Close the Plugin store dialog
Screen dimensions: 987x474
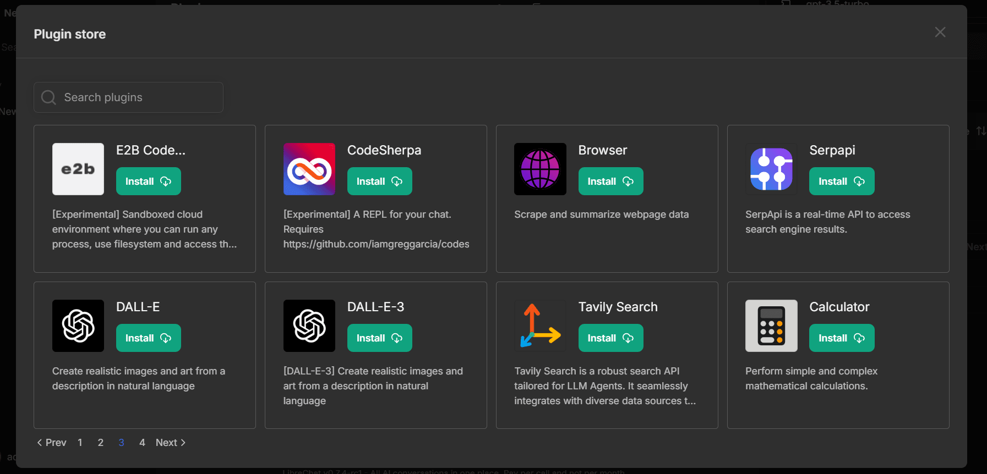(940, 32)
